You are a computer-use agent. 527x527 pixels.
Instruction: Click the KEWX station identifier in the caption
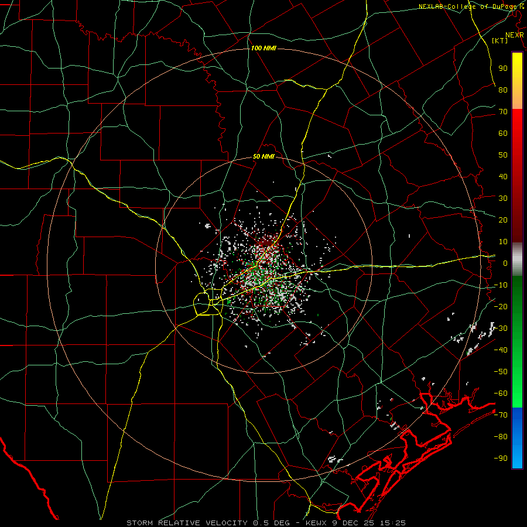316,523
